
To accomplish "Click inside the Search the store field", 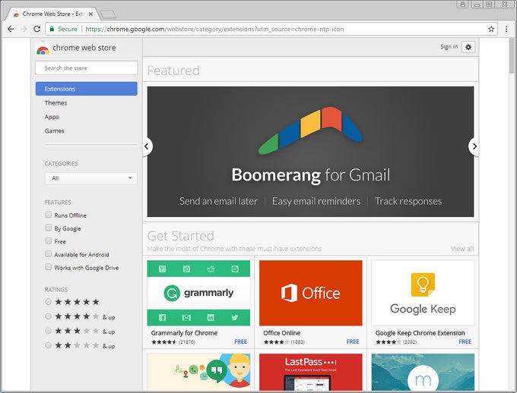I will pos(87,68).
